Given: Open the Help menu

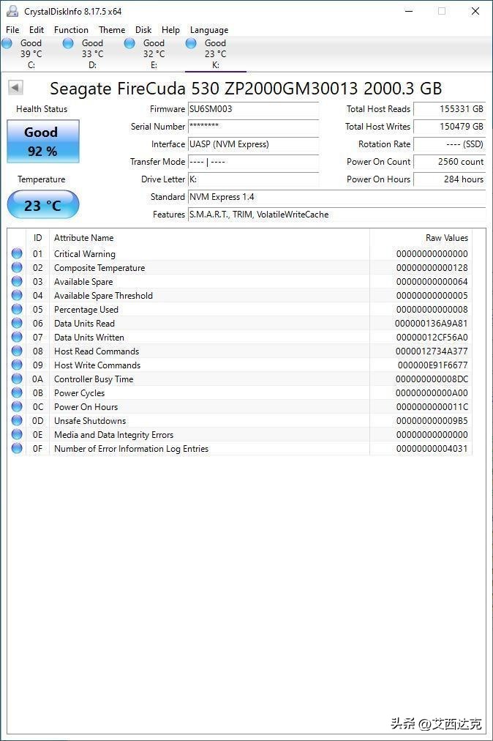Looking at the screenshot, I should (170, 29).
